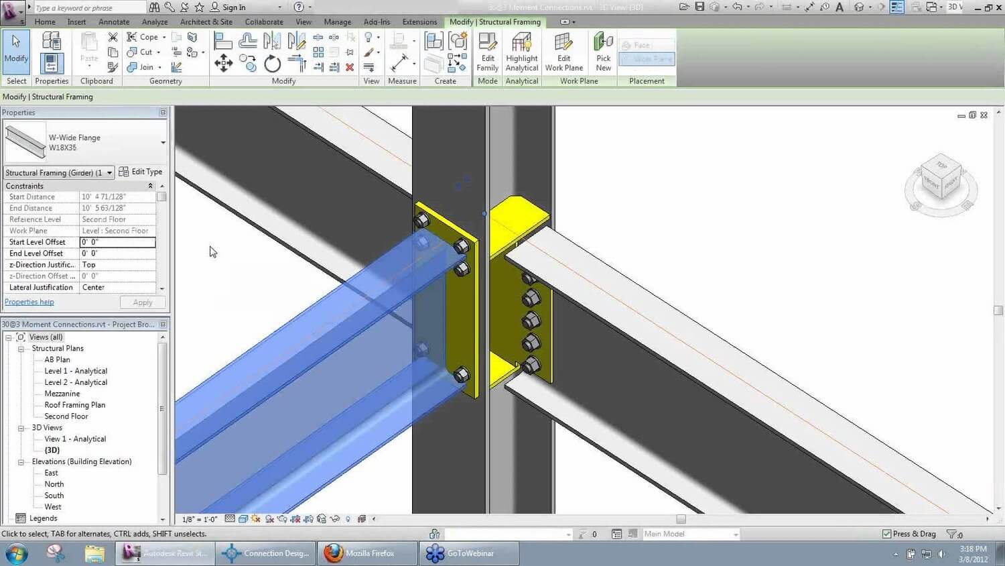Image resolution: width=1005 pixels, height=566 pixels.
Task: Collapse the 3D Views tree node
Action: pos(21,428)
